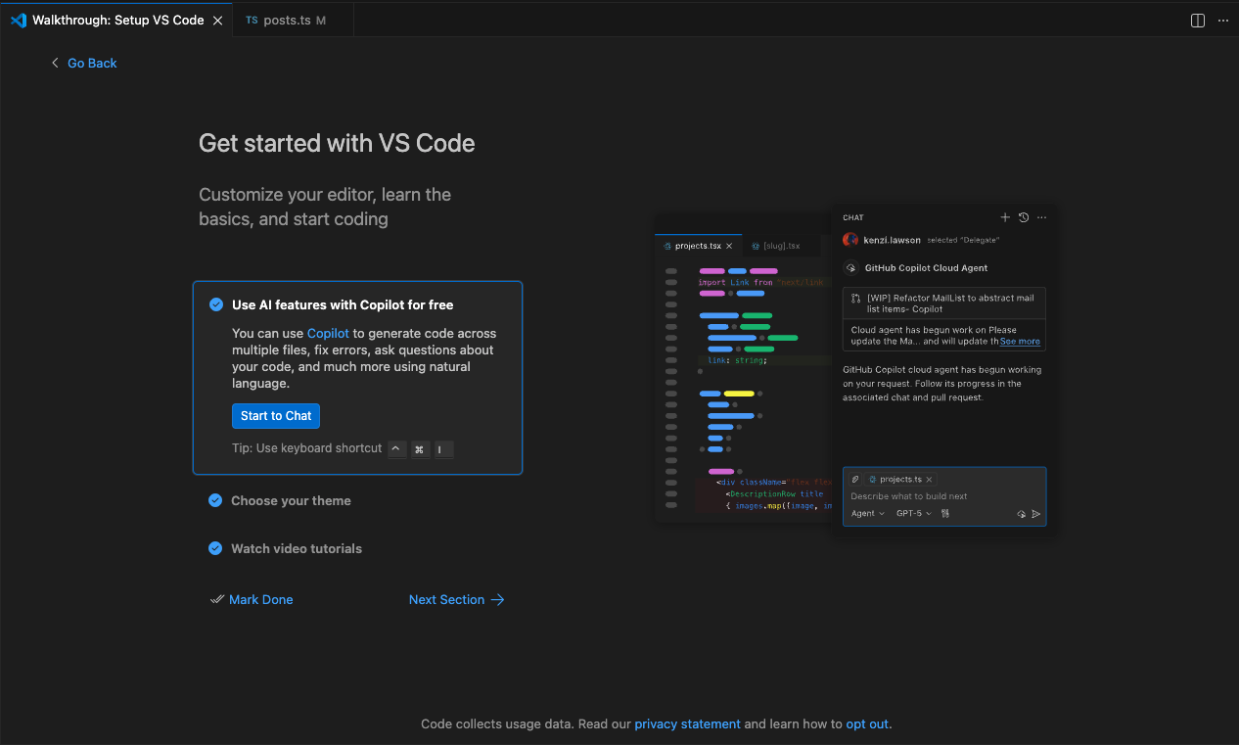Screen dimensions: 1239x745
Task: Click the arrow icon after Next Section
Action: coord(498,599)
